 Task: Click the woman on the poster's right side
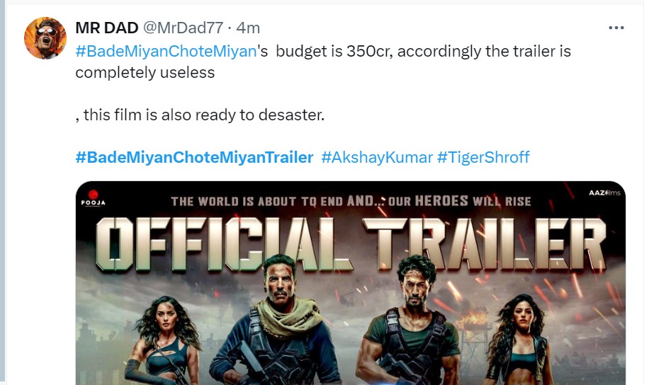click(521, 340)
